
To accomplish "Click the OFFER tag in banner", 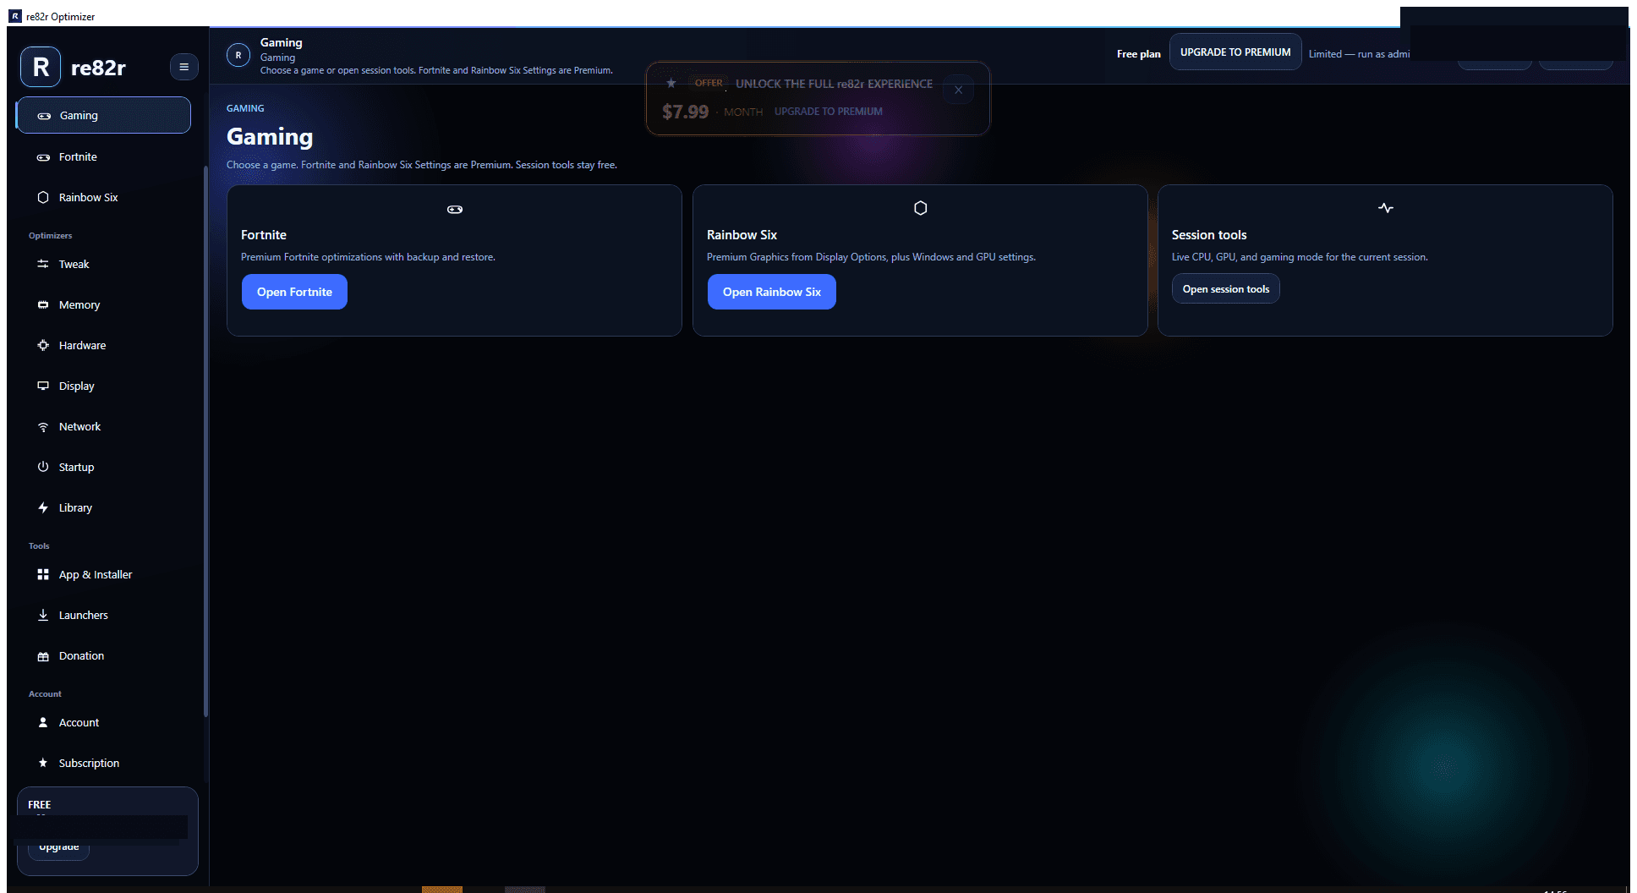I will tap(709, 83).
